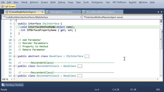Screen dimensions: 164x92
Task: Click the class icon on line 43
Action: point(17,66)
